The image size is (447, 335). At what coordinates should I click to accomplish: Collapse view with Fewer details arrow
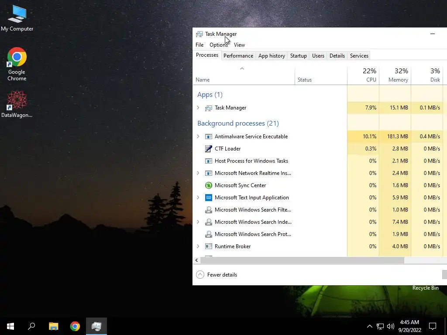(x=200, y=275)
